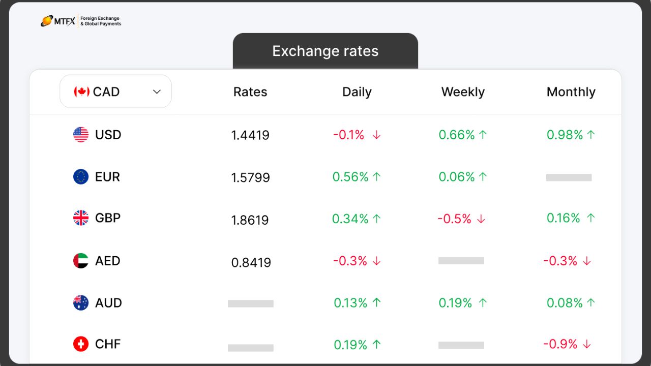This screenshot has width=651, height=366.
Task: Click the AUD Australian flag icon
Action: 80,303
